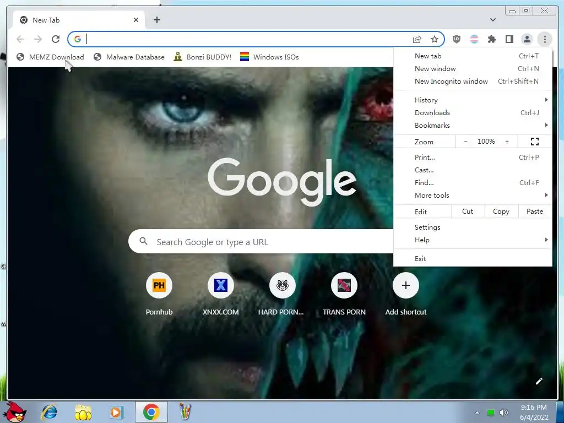
Task: Open the Bonzi BUDDY! bookmark
Action: pyautogui.click(x=202, y=57)
